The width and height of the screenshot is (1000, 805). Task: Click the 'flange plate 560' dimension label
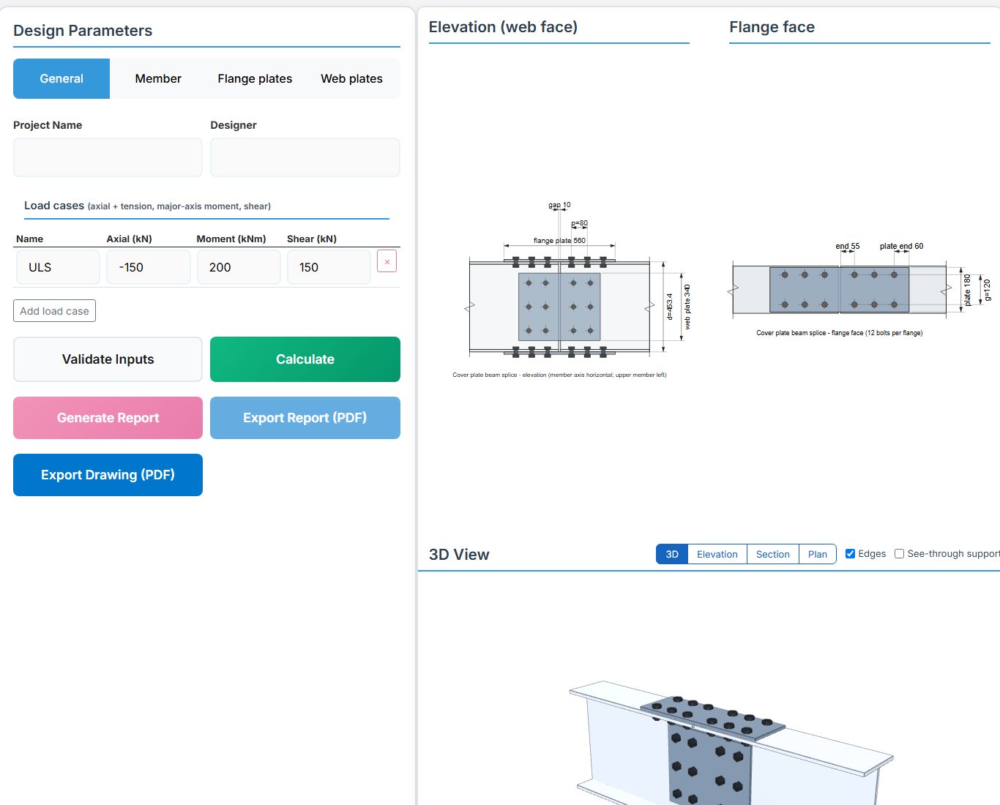point(559,241)
